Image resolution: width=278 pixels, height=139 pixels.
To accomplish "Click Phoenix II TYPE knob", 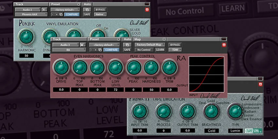I will click(235, 112).
